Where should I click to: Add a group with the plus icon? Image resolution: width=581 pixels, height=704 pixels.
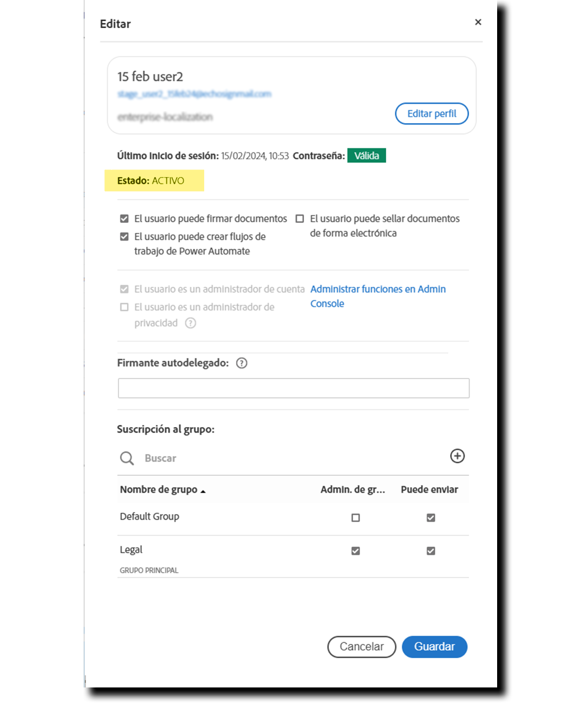point(457,456)
